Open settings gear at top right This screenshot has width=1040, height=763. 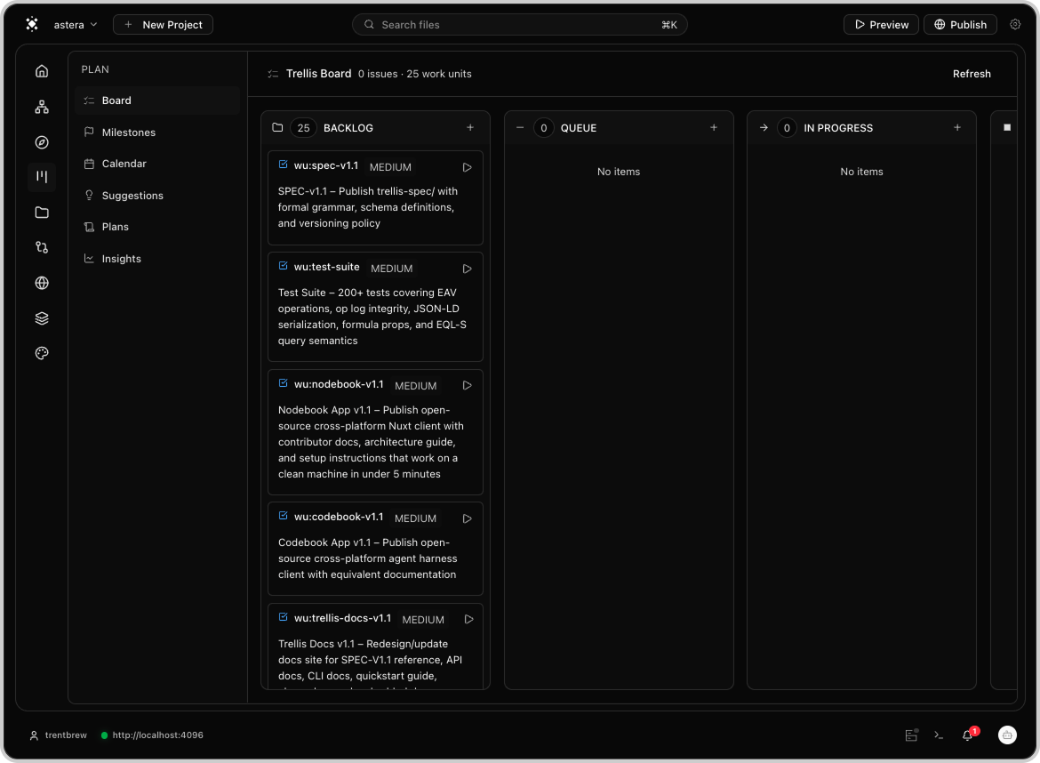1015,25
